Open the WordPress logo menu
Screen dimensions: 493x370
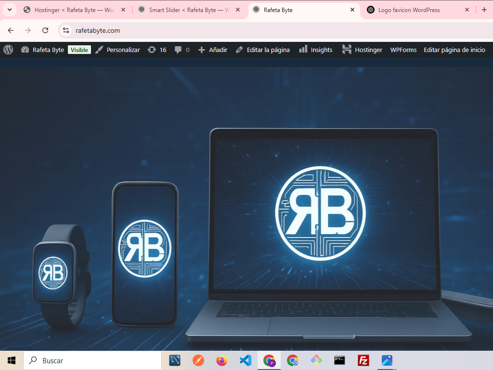click(x=8, y=50)
